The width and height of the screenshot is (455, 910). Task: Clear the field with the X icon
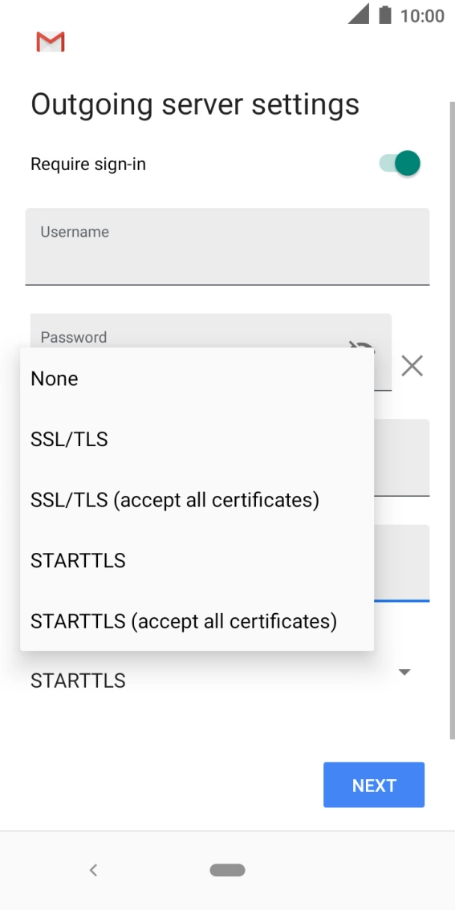click(x=412, y=366)
